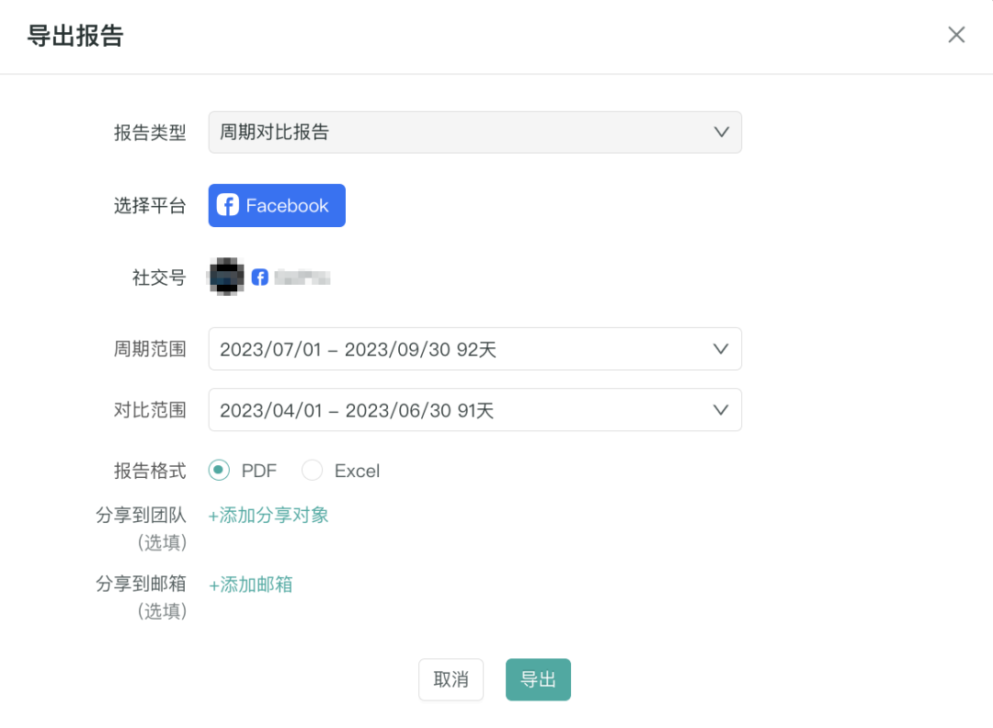Open the 报告类型 dropdown showing 周期对比报告
Screen dimensions: 993x728
pos(474,132)
